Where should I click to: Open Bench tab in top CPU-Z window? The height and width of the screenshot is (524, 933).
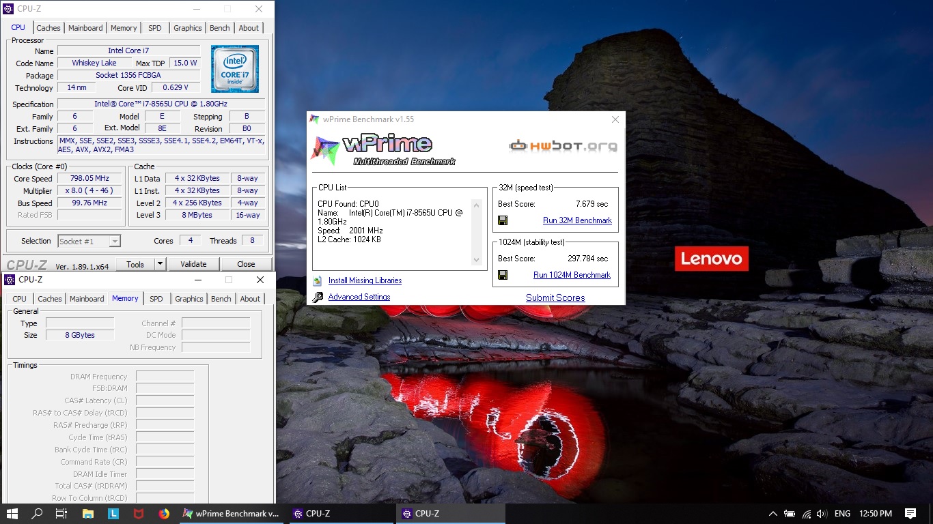220,28
